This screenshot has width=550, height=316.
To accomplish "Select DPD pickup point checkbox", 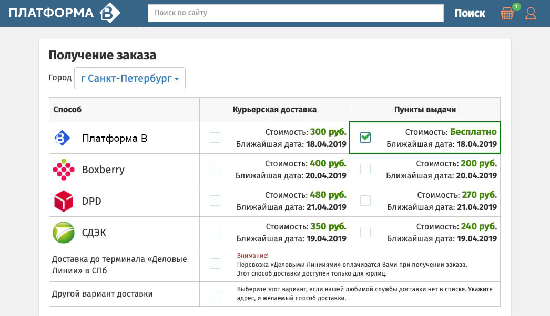I will [x=365, y=201].
